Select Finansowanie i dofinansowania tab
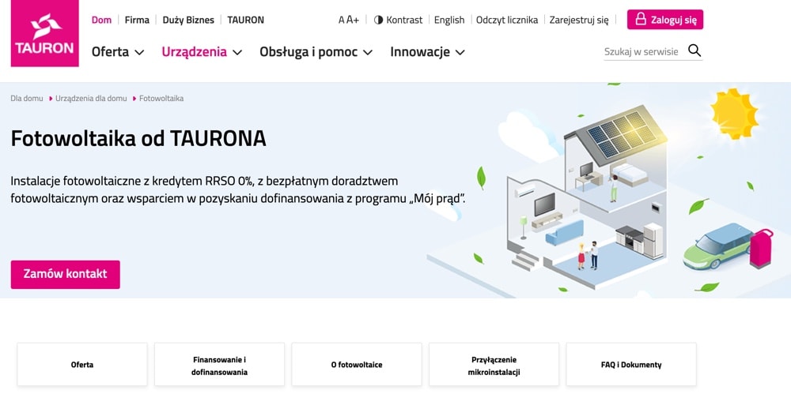The height and width of the screenshot is (405, 791). pos(219,365)
